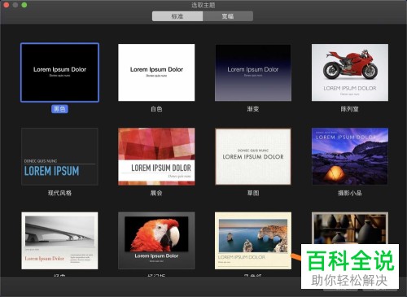This screenshot has width=407, height=297.
Task: Click the 渐变 theme label
Action: point(253,109)
